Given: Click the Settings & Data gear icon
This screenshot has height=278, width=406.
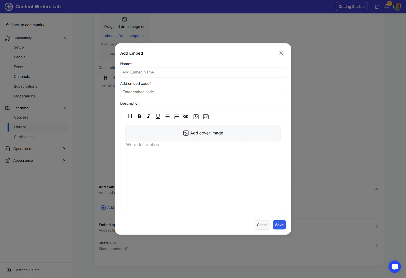Looking at the screenshot, I should click(9, 270).
